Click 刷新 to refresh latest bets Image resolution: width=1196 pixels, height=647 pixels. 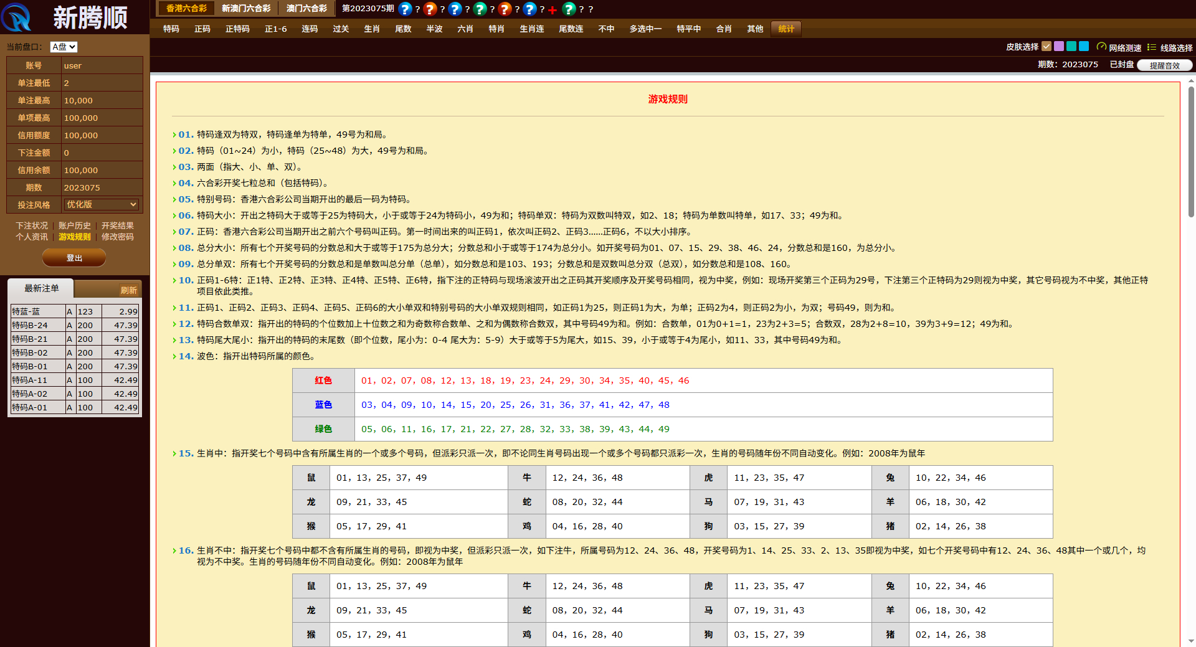128,290
